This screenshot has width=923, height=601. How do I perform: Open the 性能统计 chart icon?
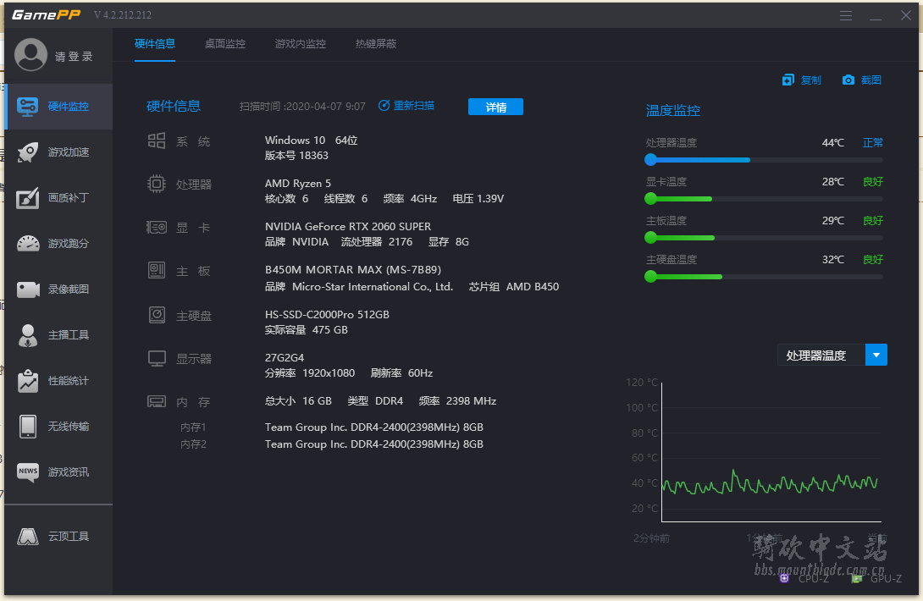pos(28,381)
